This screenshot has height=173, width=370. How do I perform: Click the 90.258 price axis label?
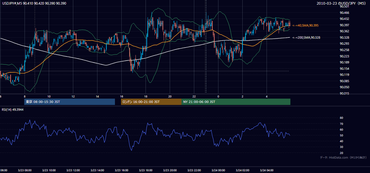pos(344,50)
